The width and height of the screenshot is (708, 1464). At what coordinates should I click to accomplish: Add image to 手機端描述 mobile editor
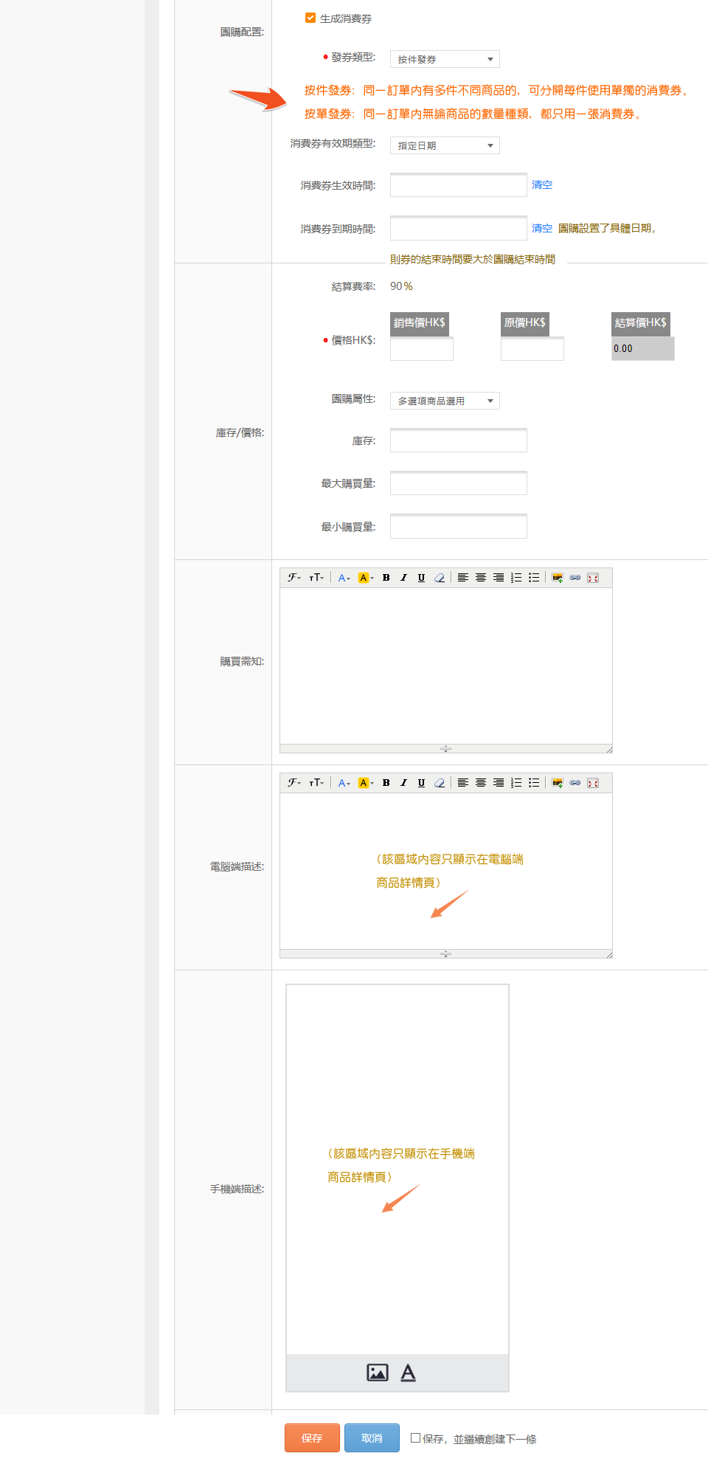click(x=378, y=1372)
